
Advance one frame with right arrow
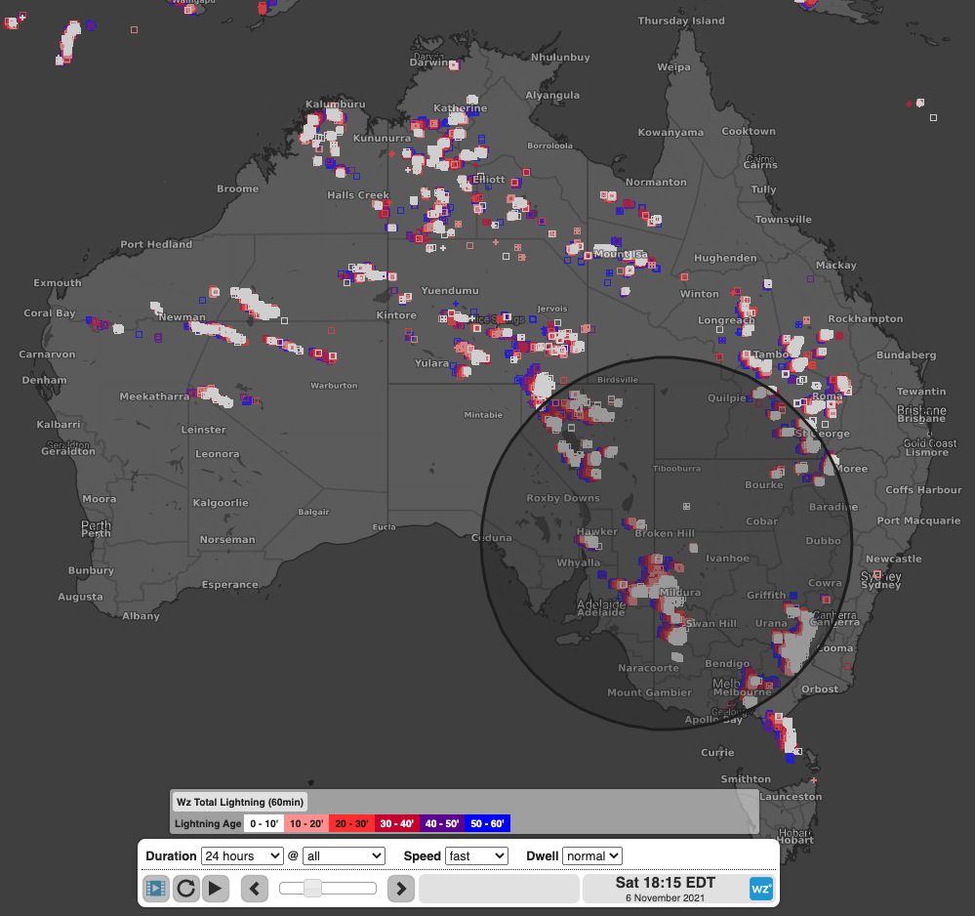tap(401, 889)
